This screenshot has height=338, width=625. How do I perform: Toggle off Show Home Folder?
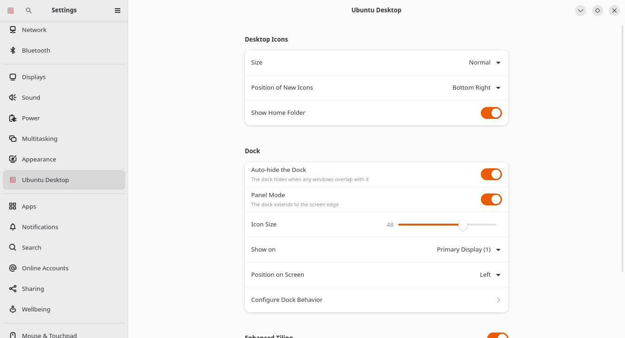pos(491,113)
